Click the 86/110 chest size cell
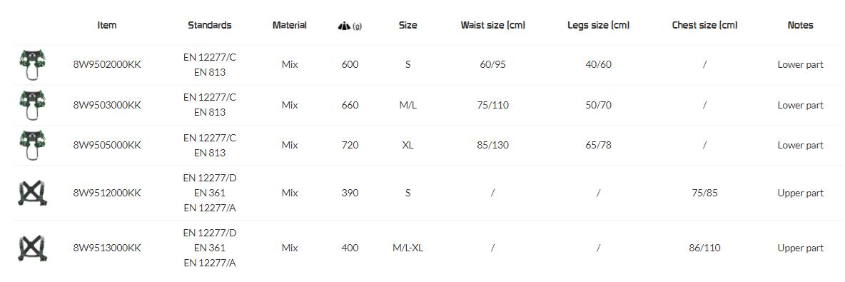The height and width of the screenshot is (282, 845). (x=704, y=248)
